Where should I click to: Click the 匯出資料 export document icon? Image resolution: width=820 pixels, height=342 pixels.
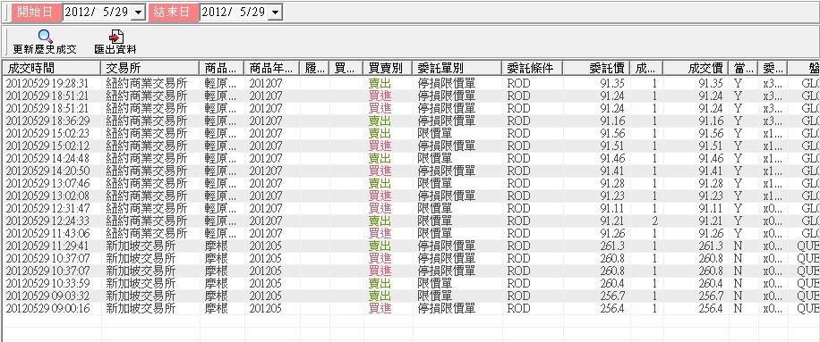[x=116, y=37]
